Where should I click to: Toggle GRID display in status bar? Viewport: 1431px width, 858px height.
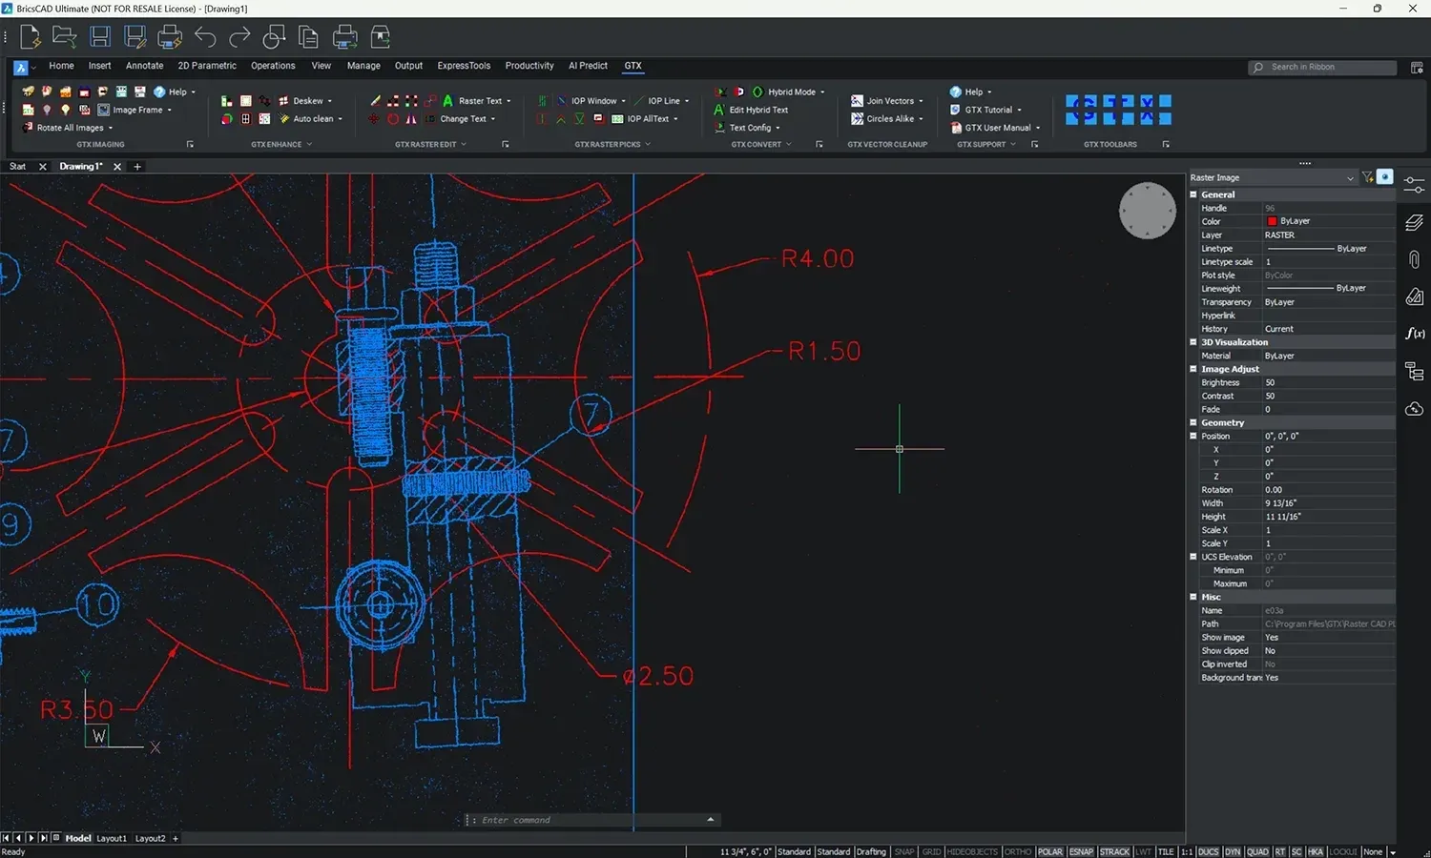click(x=931, y=851)
